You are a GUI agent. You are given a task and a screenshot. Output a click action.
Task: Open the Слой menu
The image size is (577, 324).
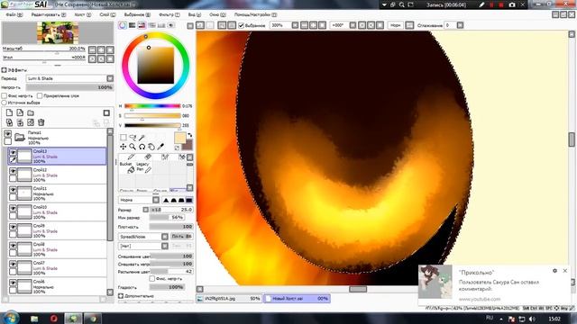click(107, 14)
